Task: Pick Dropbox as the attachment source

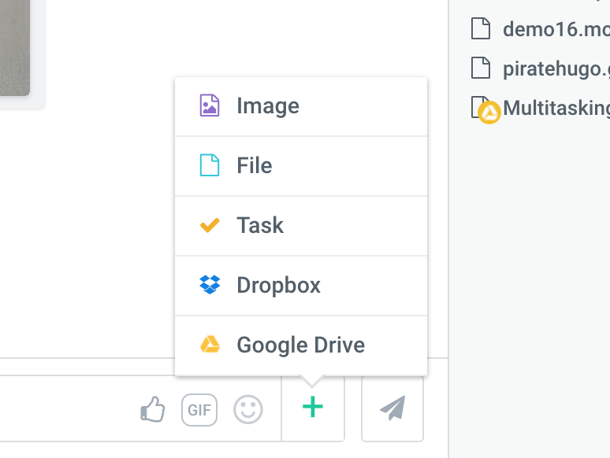Action: click(x=301, y=286)
